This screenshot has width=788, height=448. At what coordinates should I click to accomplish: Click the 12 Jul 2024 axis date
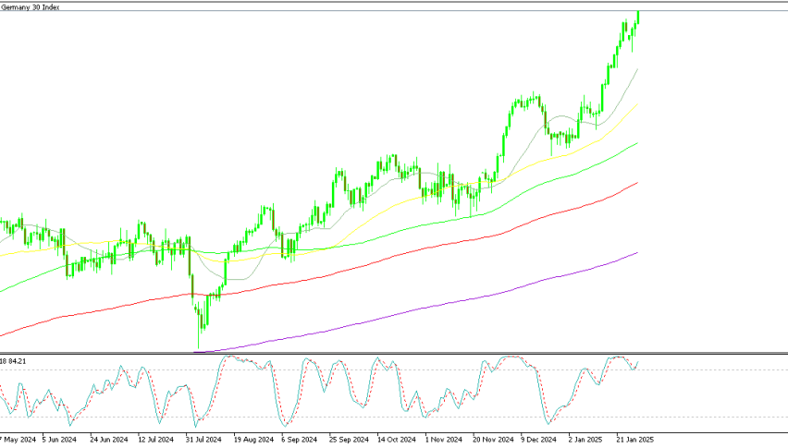(x=155, y=440)
